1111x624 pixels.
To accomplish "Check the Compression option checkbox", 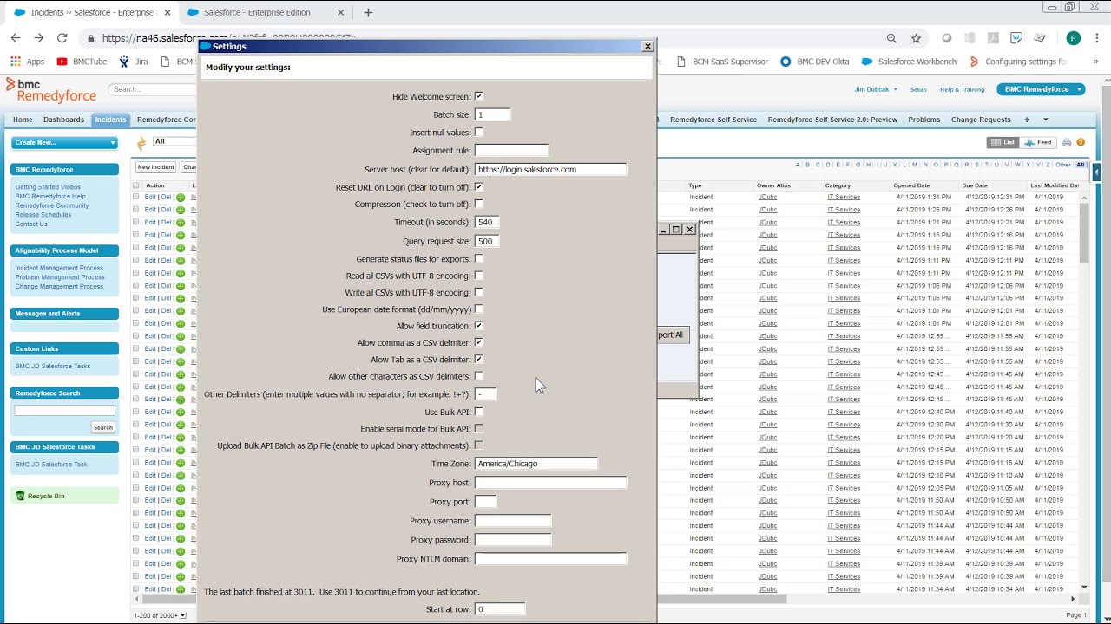I will (x=479, y=205).
